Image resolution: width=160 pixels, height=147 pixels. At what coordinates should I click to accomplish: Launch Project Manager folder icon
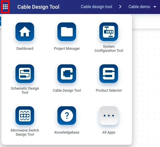click(x=67, y=32)
